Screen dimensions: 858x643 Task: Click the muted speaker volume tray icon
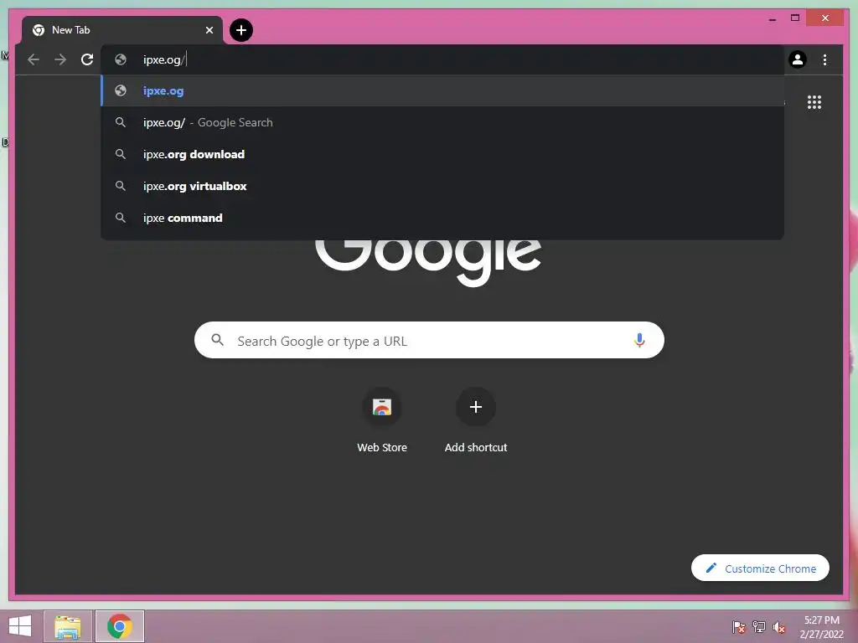pyautogui.click(x=779, y=626)
